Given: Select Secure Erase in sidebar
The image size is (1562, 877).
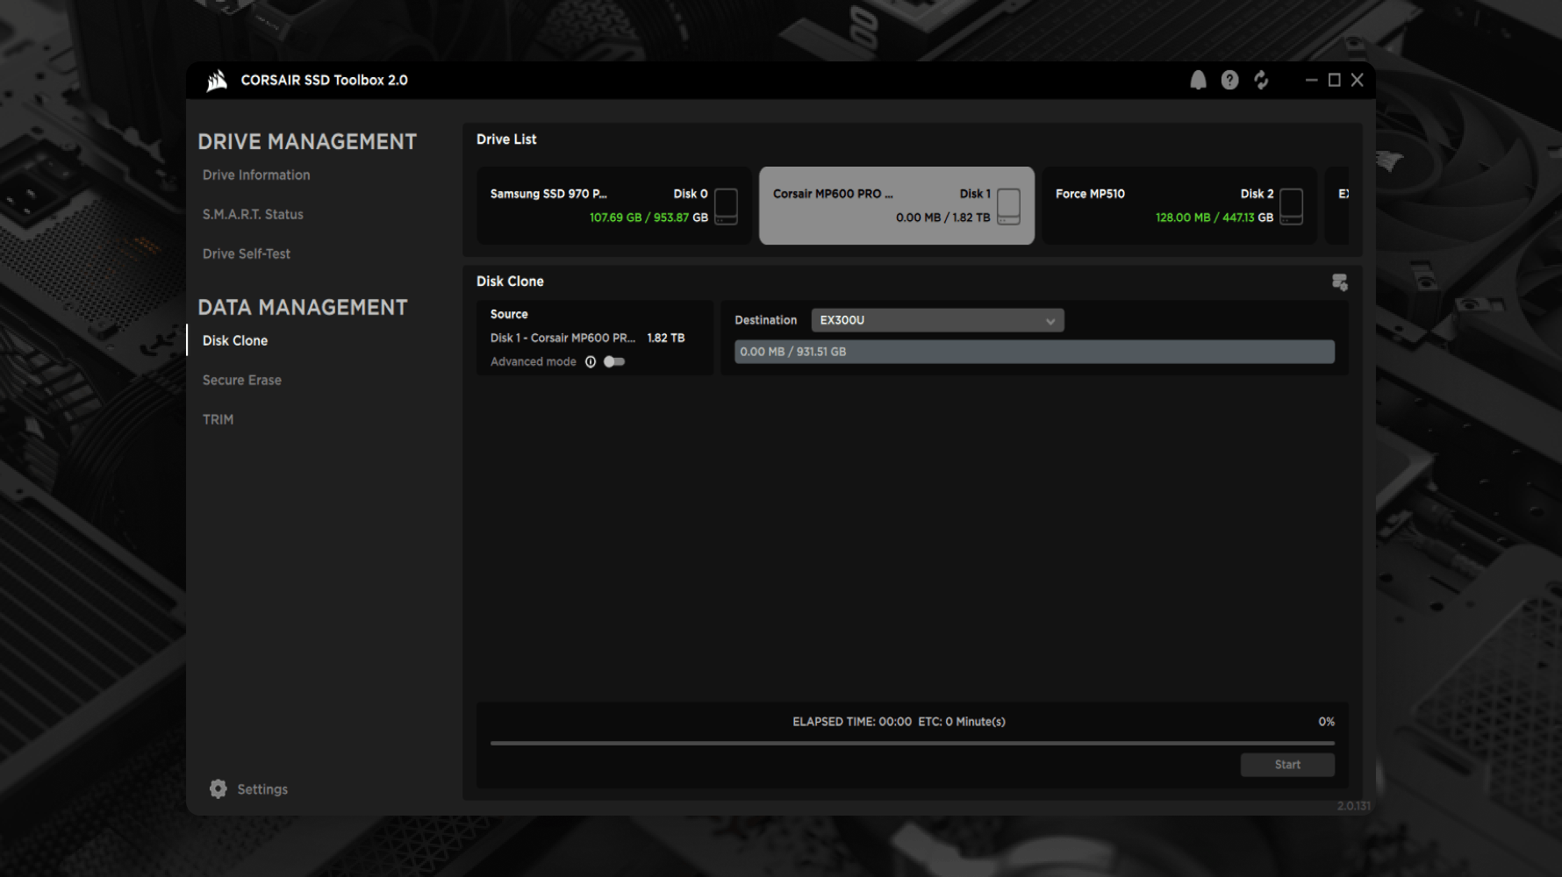Looking at the screenshot, I should point(242,380).
